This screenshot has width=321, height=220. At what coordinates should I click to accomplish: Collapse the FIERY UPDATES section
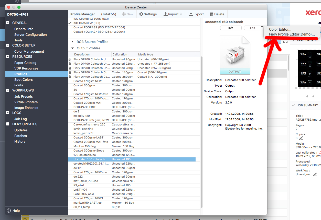[x=8, y=124]
